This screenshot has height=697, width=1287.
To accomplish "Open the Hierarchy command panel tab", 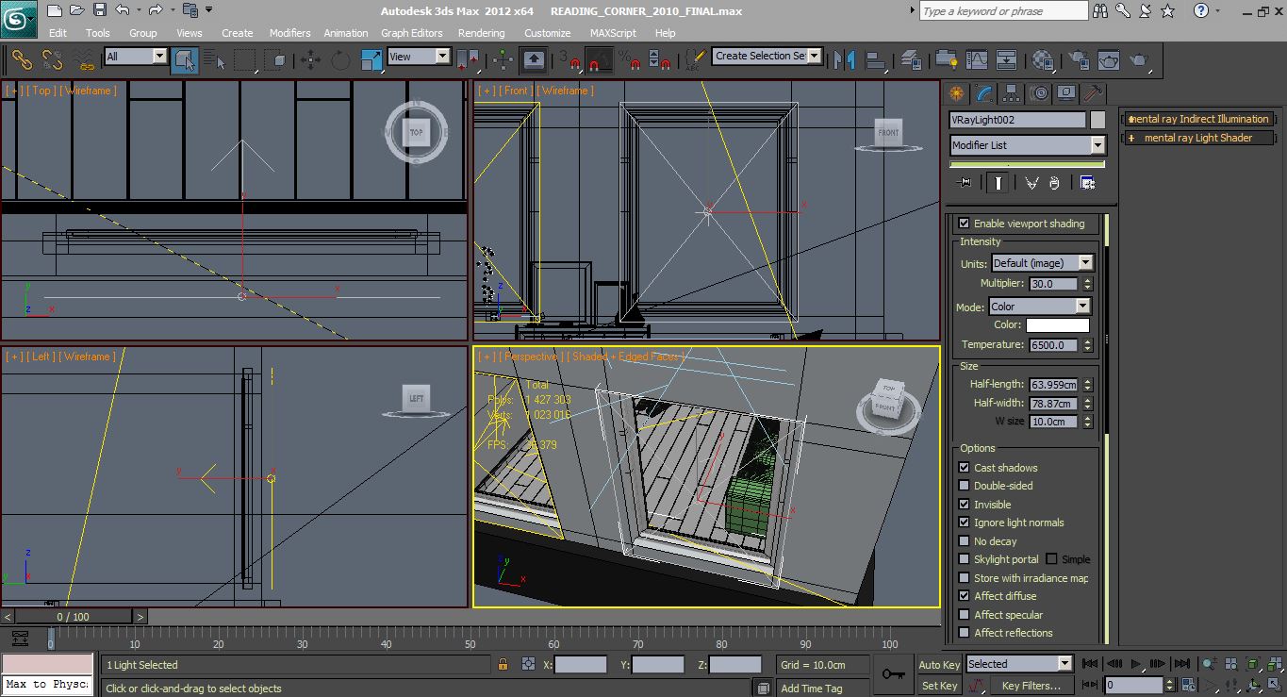I will 1012,93.
